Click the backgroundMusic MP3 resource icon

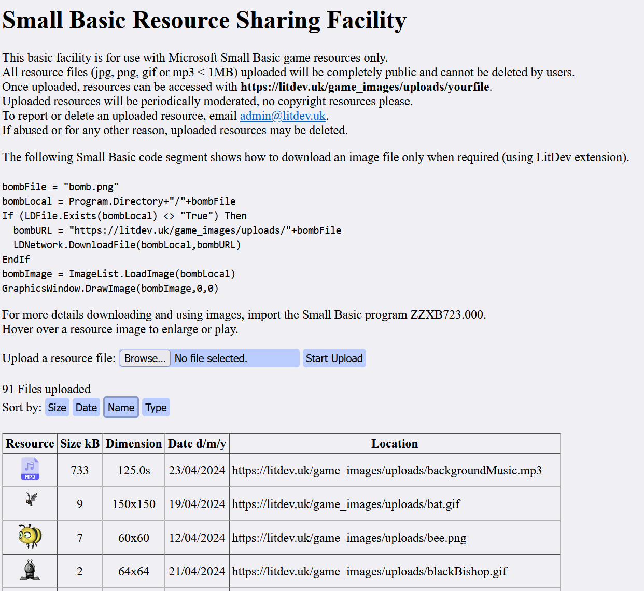tap(30, 469)
